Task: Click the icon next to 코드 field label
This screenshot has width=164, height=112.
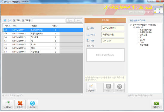Action: click(88, 28)
